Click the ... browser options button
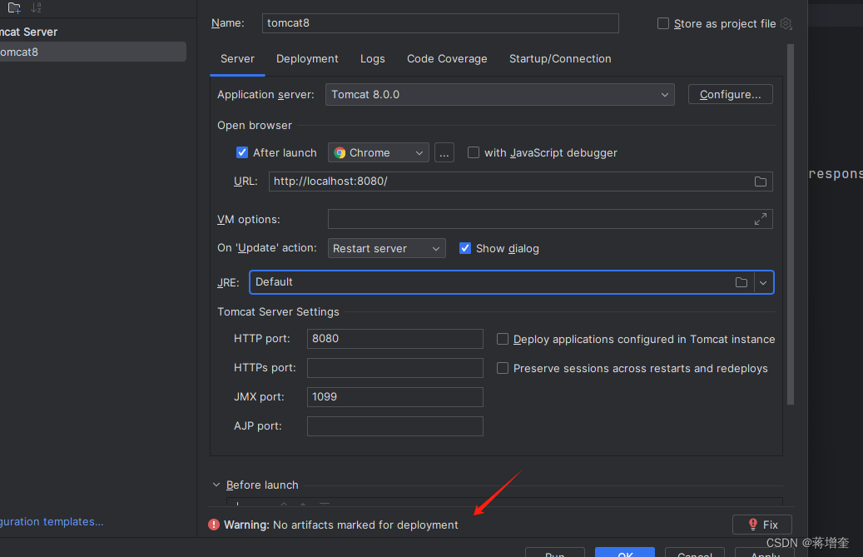The height and width of the screenshot is (557, 863). pyautogui.click(x=444, y=152)
